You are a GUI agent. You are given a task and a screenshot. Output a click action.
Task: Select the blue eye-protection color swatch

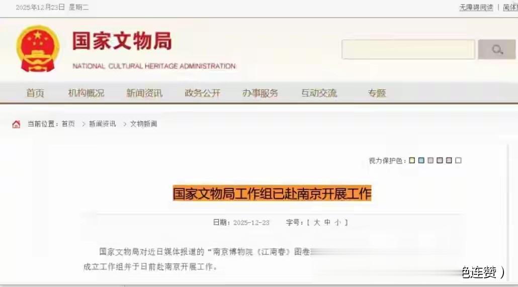(421, 161)
